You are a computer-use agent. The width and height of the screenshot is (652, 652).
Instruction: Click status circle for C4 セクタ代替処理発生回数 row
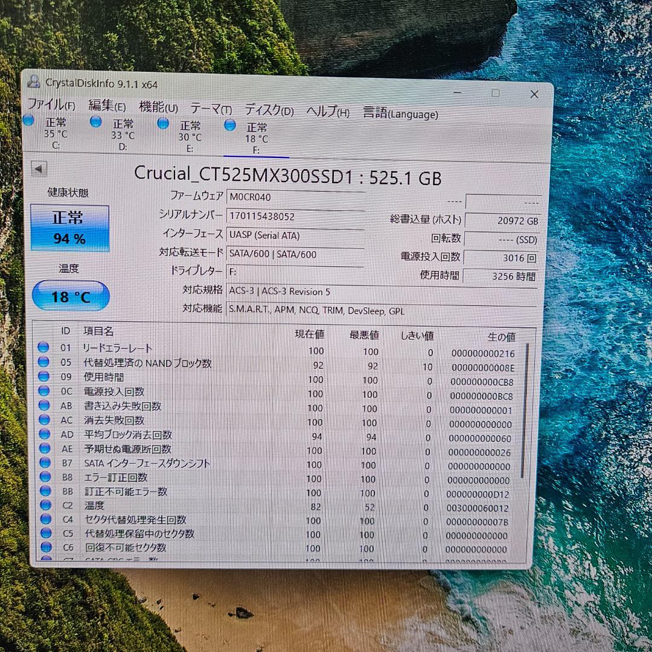46,519
